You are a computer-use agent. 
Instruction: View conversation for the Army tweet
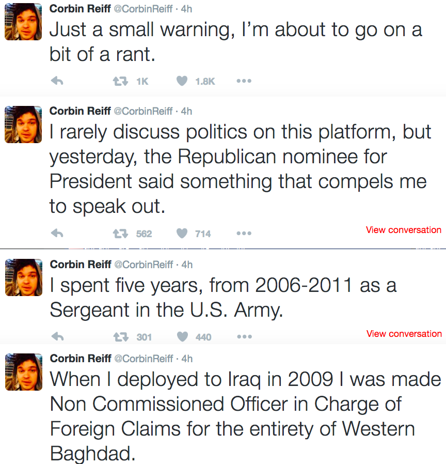point(404,334)
